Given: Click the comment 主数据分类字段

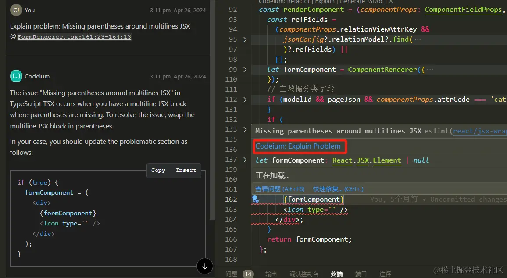Looking at the screenshot, I should 301,89.
